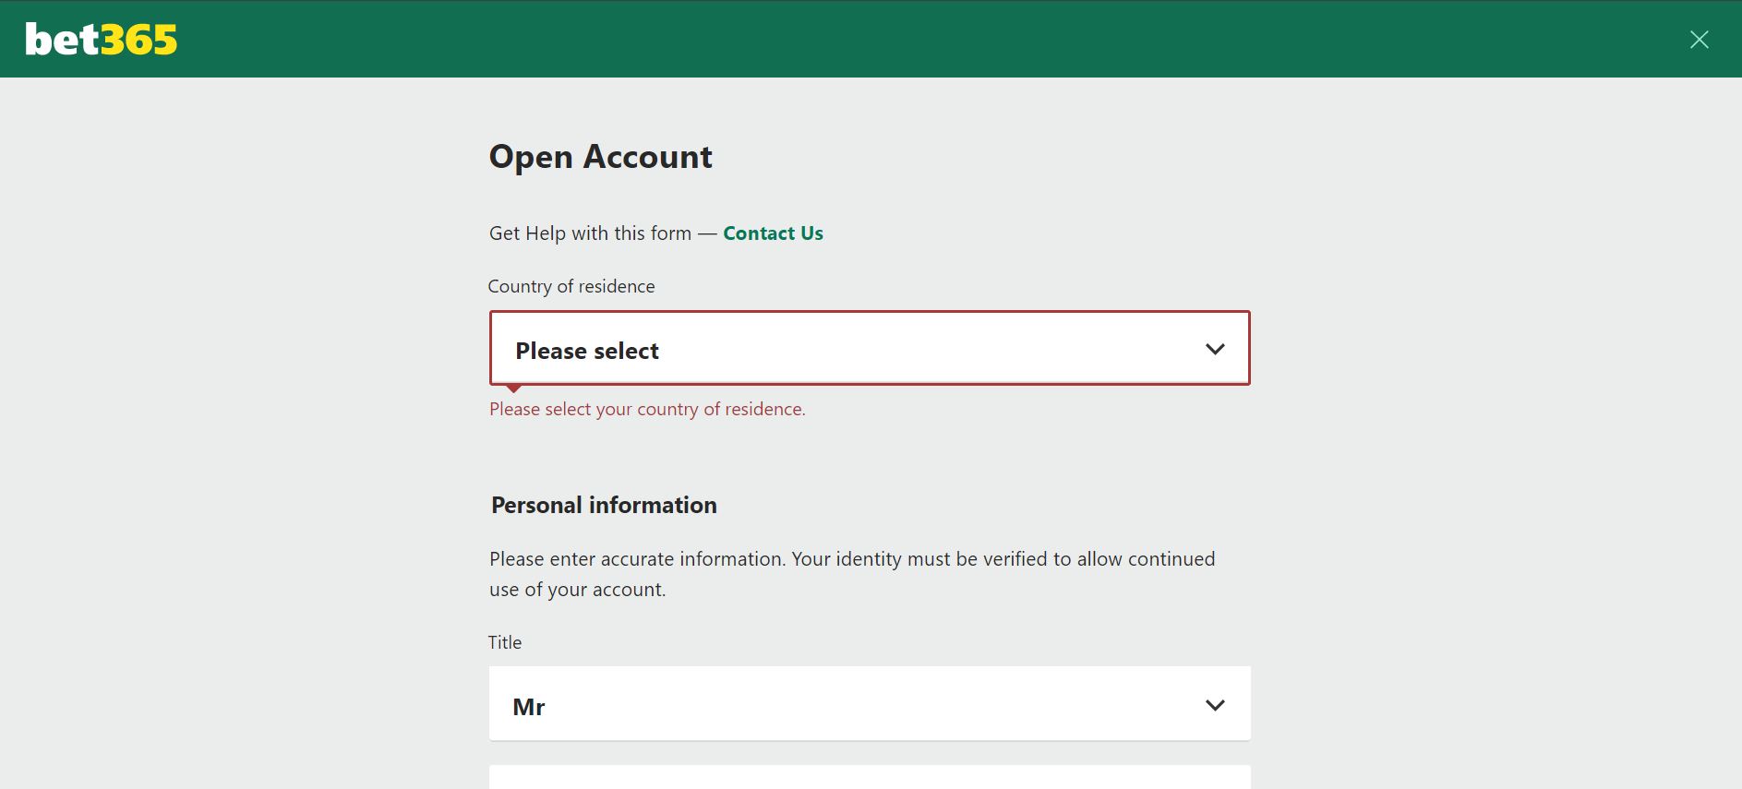Image resolution: width=1742 pixels, height=789 pixels.
Task: Click the 'Title' field label
Action: [x=504, y=642]
